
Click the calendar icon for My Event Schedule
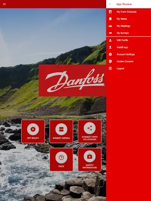[110, 12]
